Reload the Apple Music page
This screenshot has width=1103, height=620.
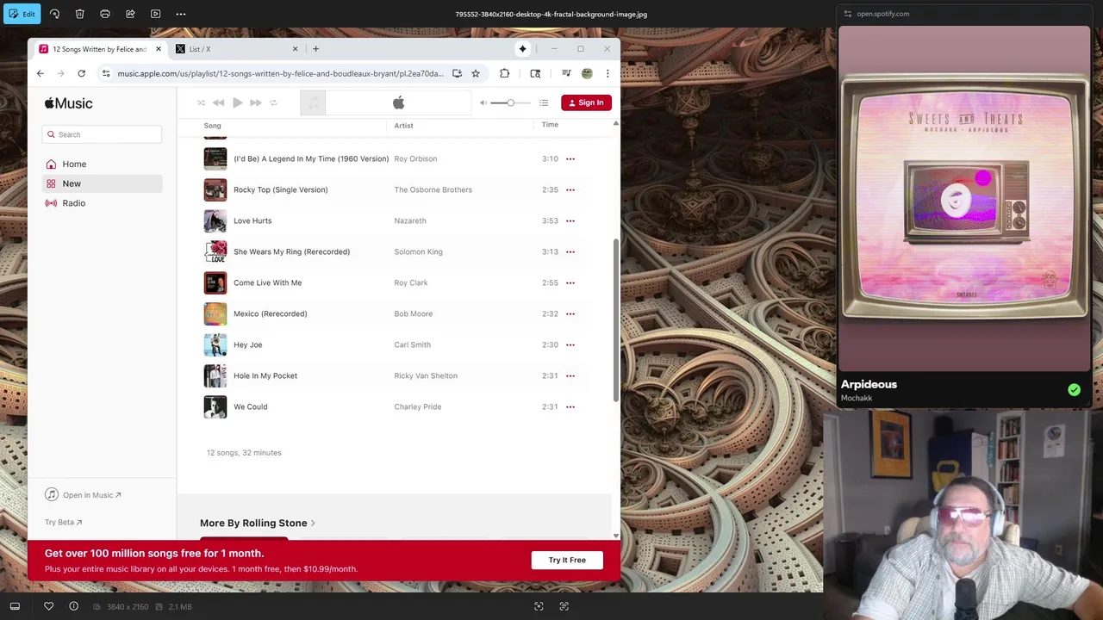pos(81,73)
